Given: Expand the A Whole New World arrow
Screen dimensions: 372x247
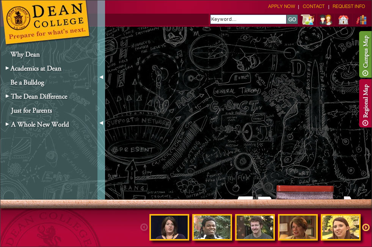Looking at the screenshot, I should (7, 124).
